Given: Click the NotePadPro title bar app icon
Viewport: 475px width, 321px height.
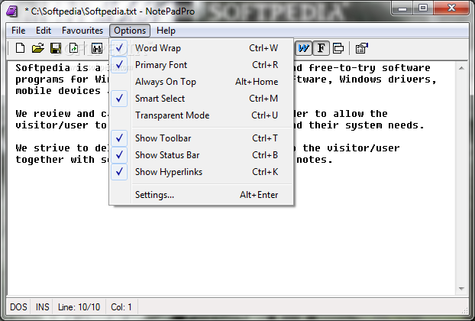Looking at the screenshot, I should coord(11,11).
